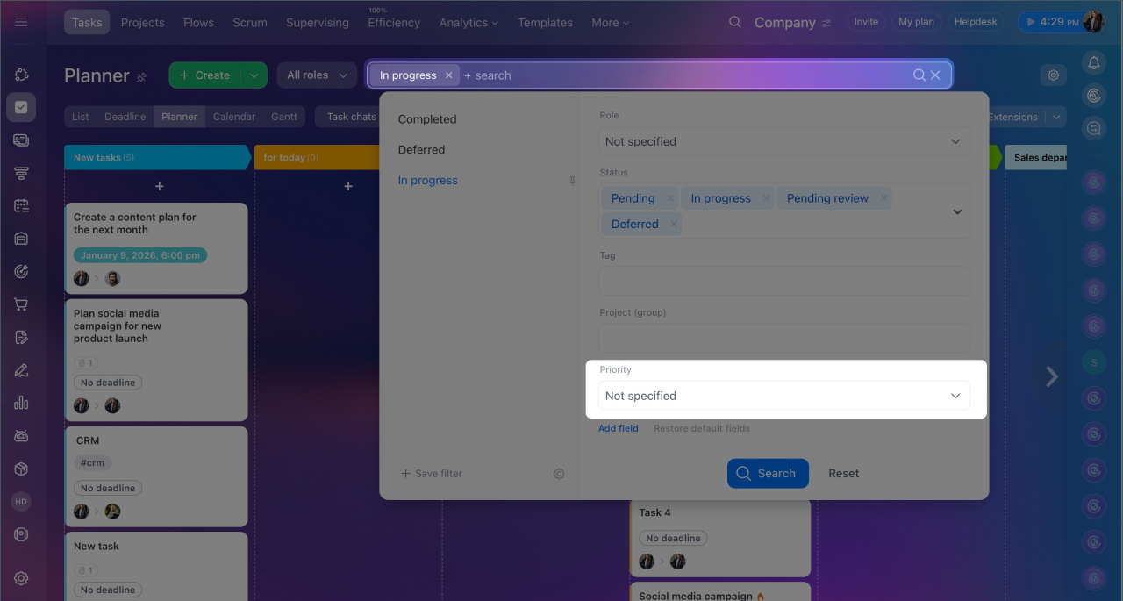
Task: Select the Completed saved filter
Action: [427, 119]
